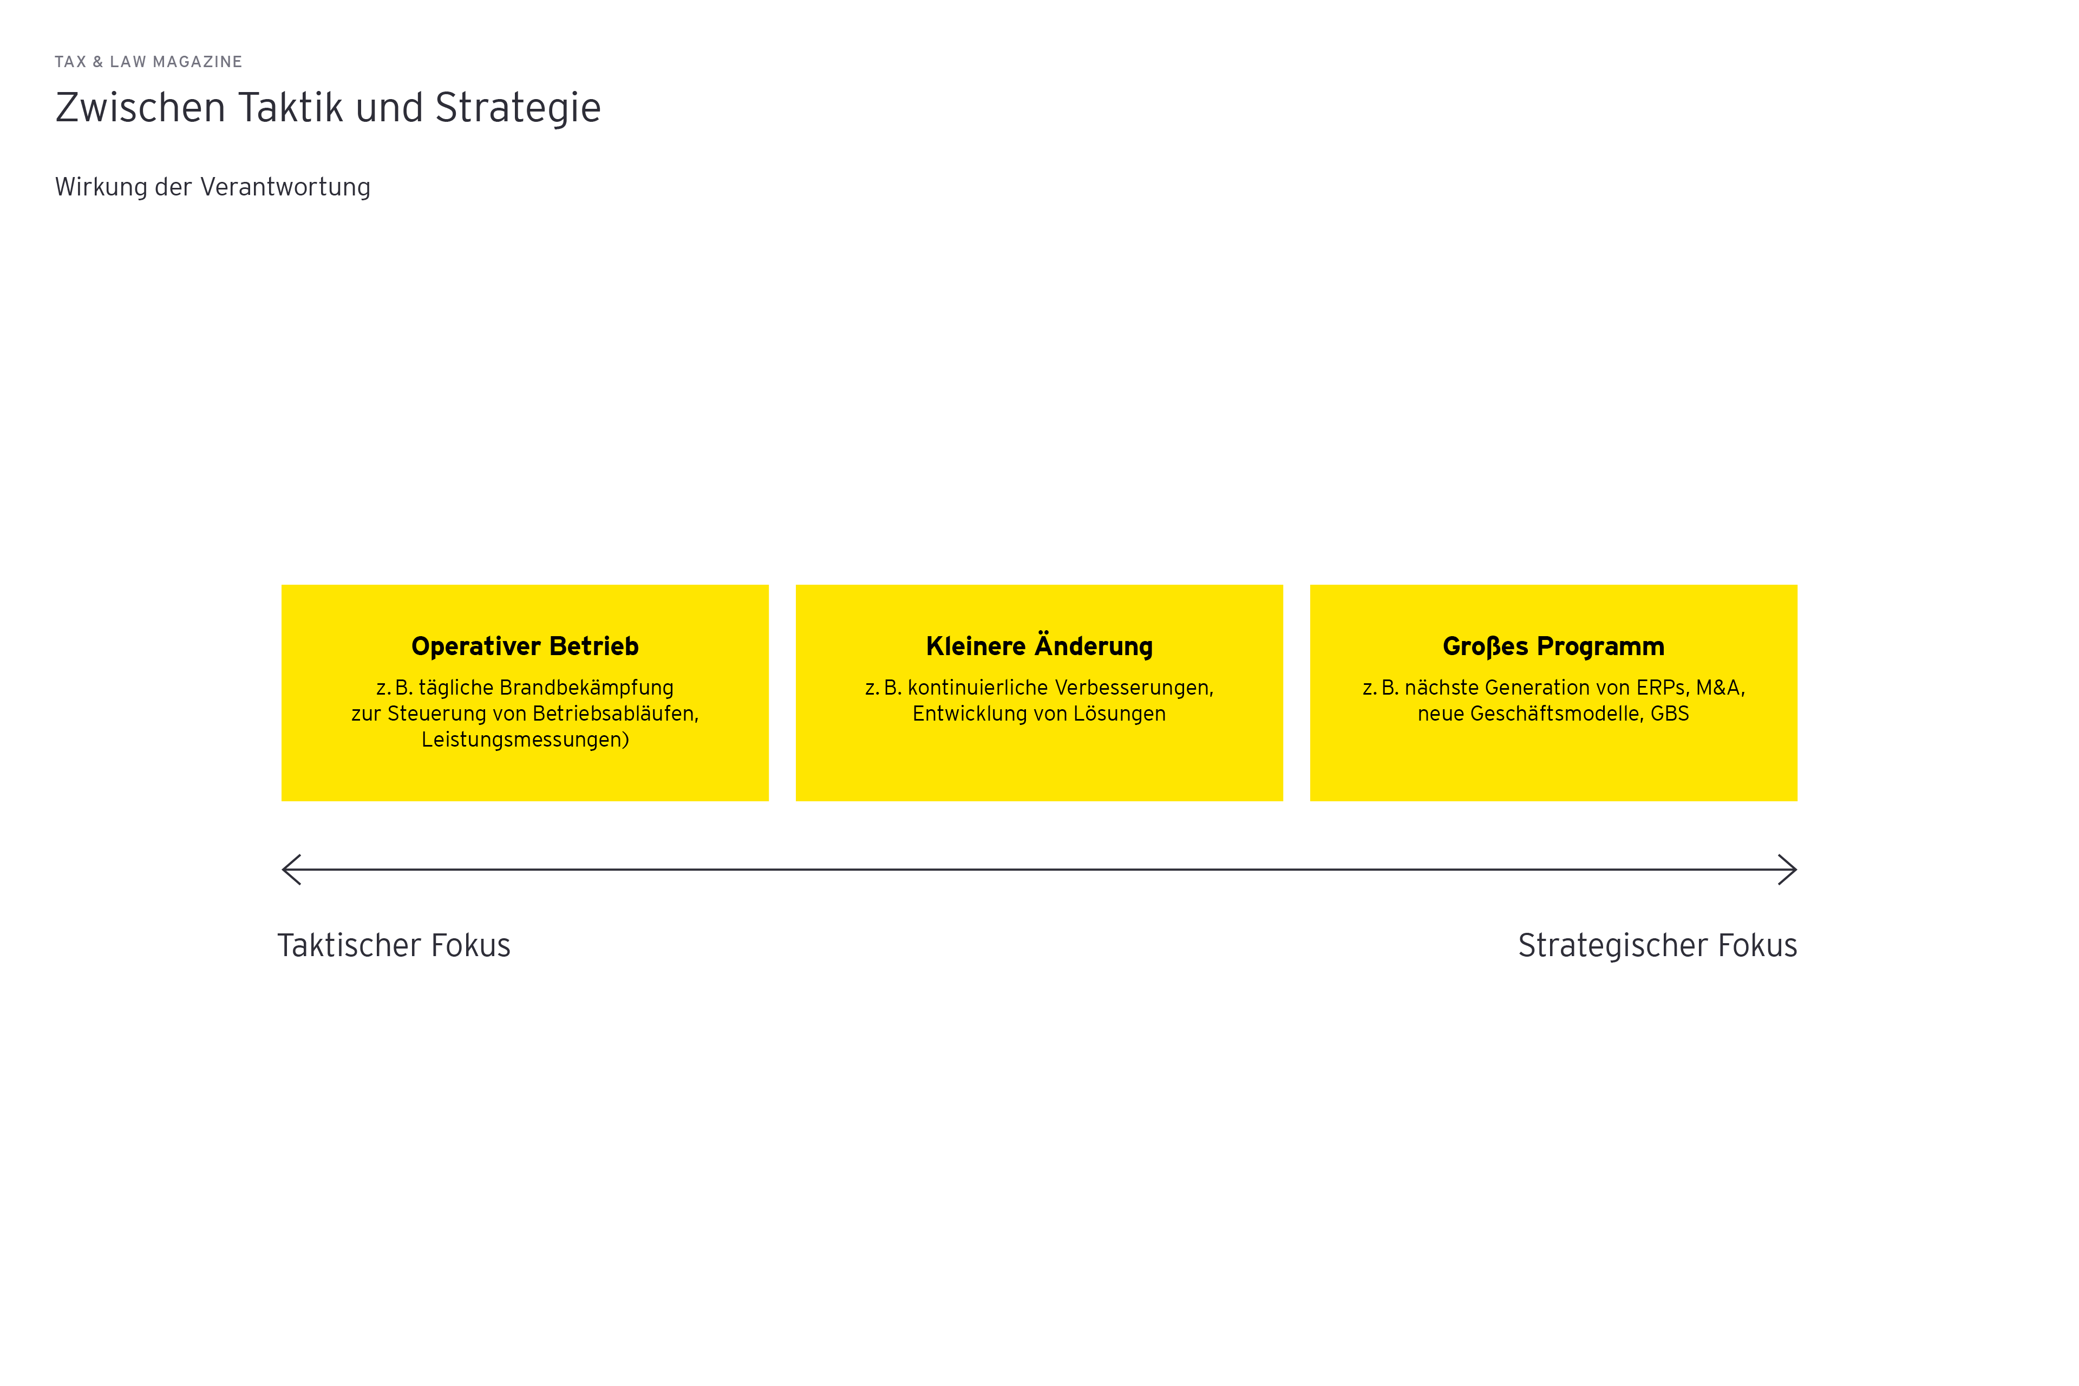
Task: Click the subtitle Wirkung der Verantwortung
Action: pos(213,187)
